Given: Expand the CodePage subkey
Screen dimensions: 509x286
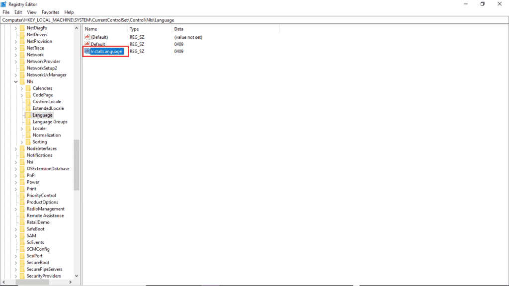Looking at the screenshot, I should point(22,95).
